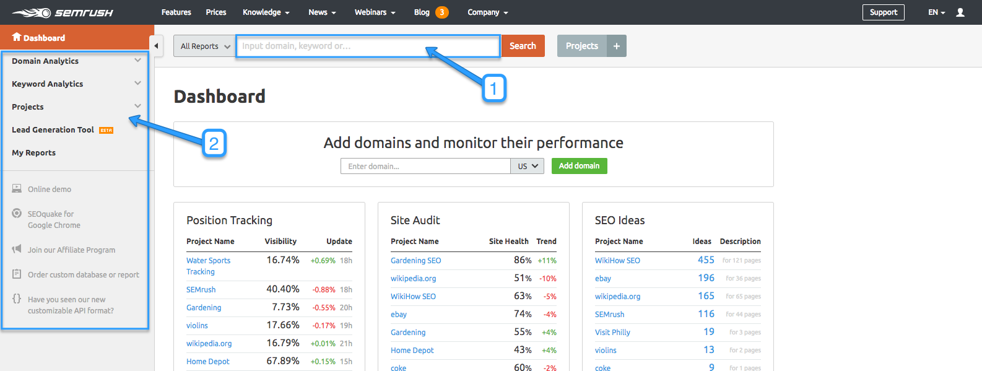Viewport: 982px width, 371px height.
Task: Open SEMrush position tracking project
Action: (201, 289)
